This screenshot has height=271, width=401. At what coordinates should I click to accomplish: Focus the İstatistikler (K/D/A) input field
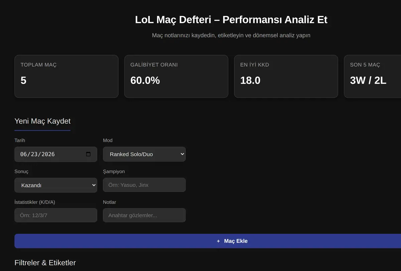click(56, 215)
